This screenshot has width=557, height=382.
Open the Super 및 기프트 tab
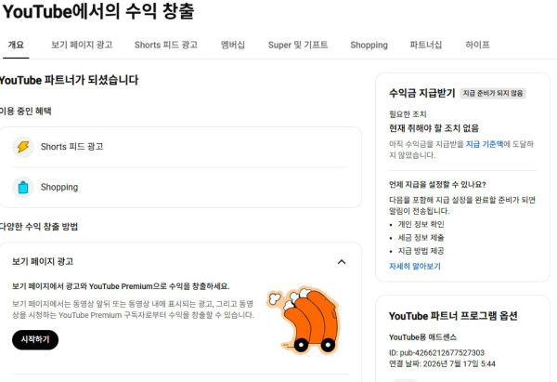298,45
